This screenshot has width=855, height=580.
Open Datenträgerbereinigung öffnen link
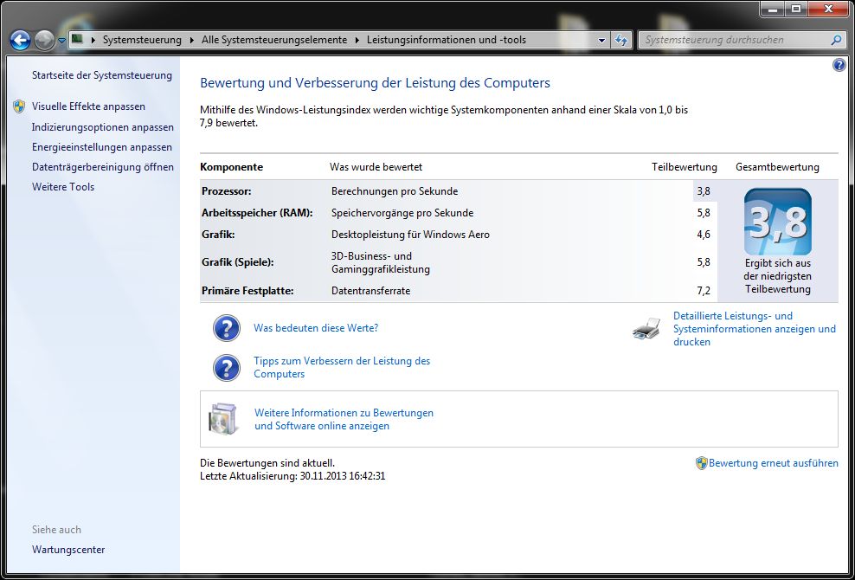click(x=102, y=167)
